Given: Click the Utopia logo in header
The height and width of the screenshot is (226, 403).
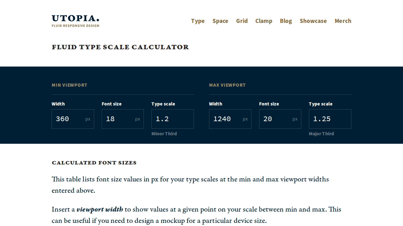Looking at the screenshot, I should pos(76,21).
